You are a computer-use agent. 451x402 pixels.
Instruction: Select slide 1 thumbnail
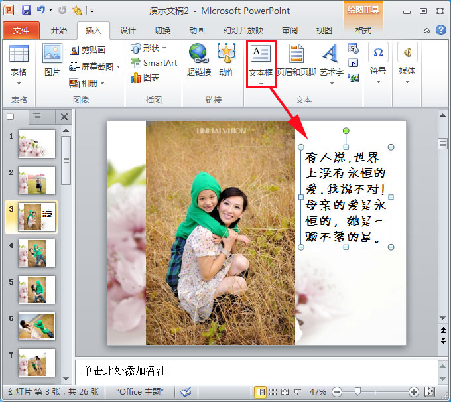[x=37, y=143]
